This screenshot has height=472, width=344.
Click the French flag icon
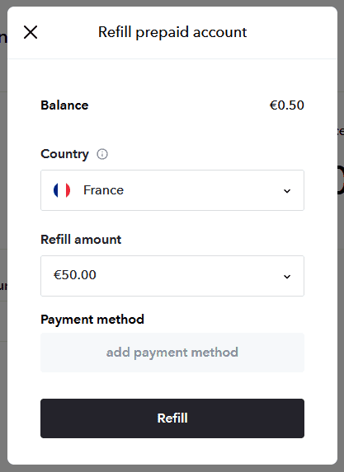click(62, 190)
